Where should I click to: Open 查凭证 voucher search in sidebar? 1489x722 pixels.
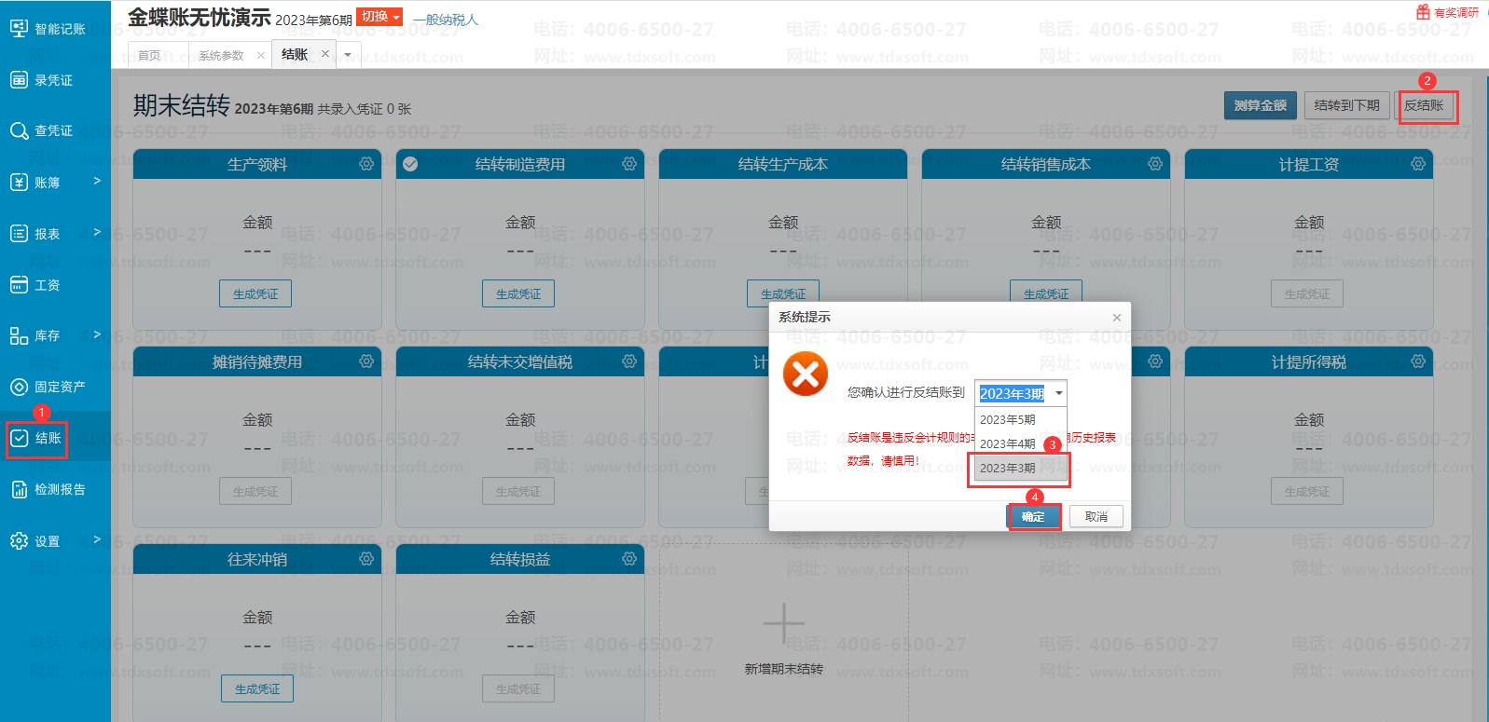[19, 131]
